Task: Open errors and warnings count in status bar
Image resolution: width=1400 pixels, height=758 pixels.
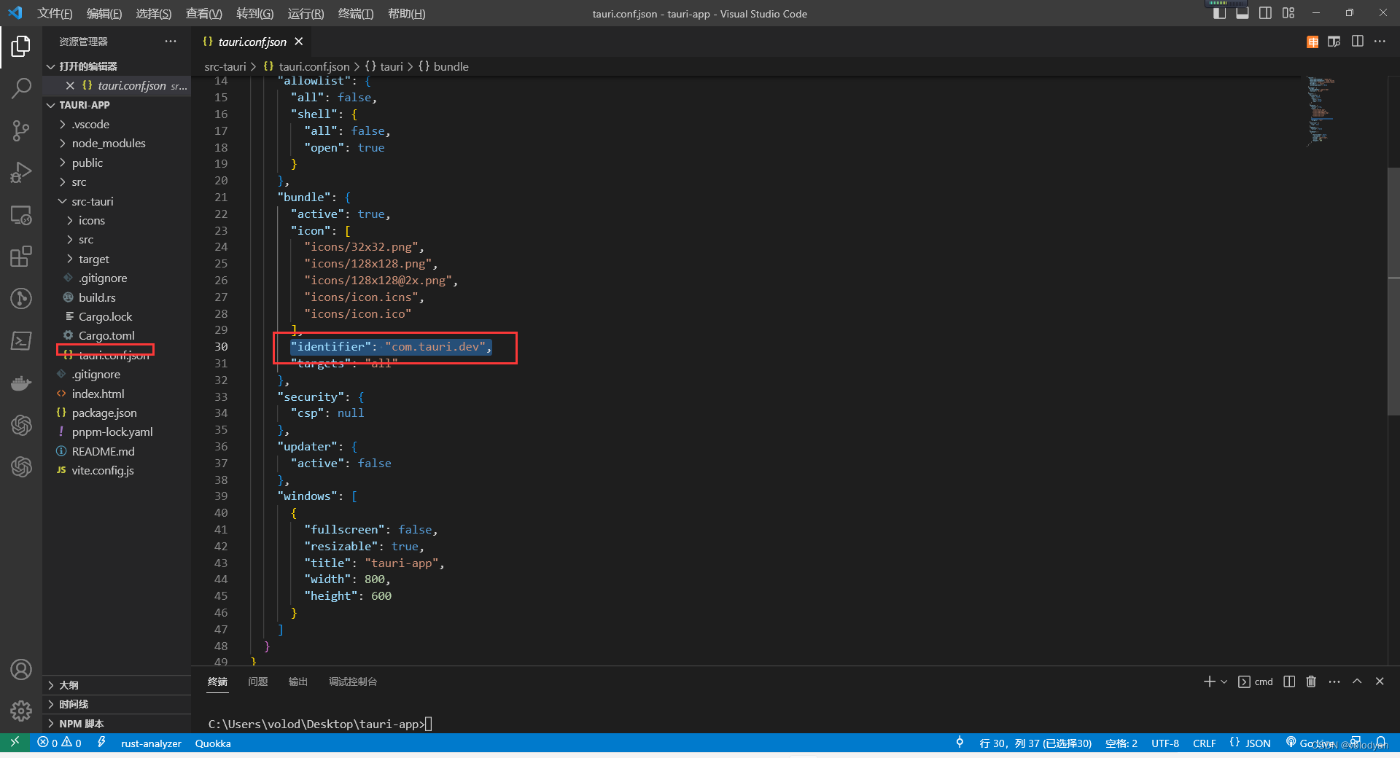Action: tap(60, 743)
